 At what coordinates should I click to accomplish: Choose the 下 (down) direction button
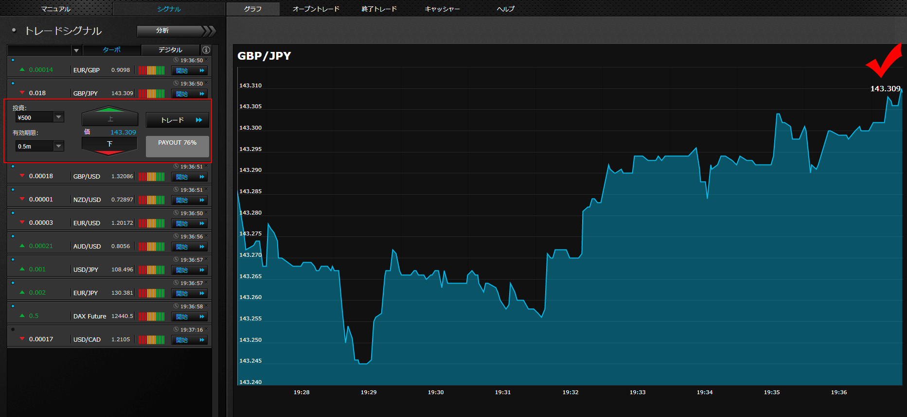110,146
